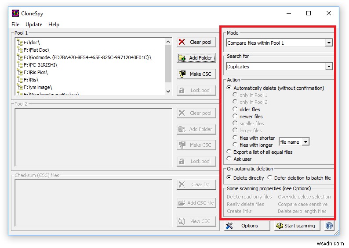Choose files with shorter option
349x248 pixels.
[x=254, y=138]
